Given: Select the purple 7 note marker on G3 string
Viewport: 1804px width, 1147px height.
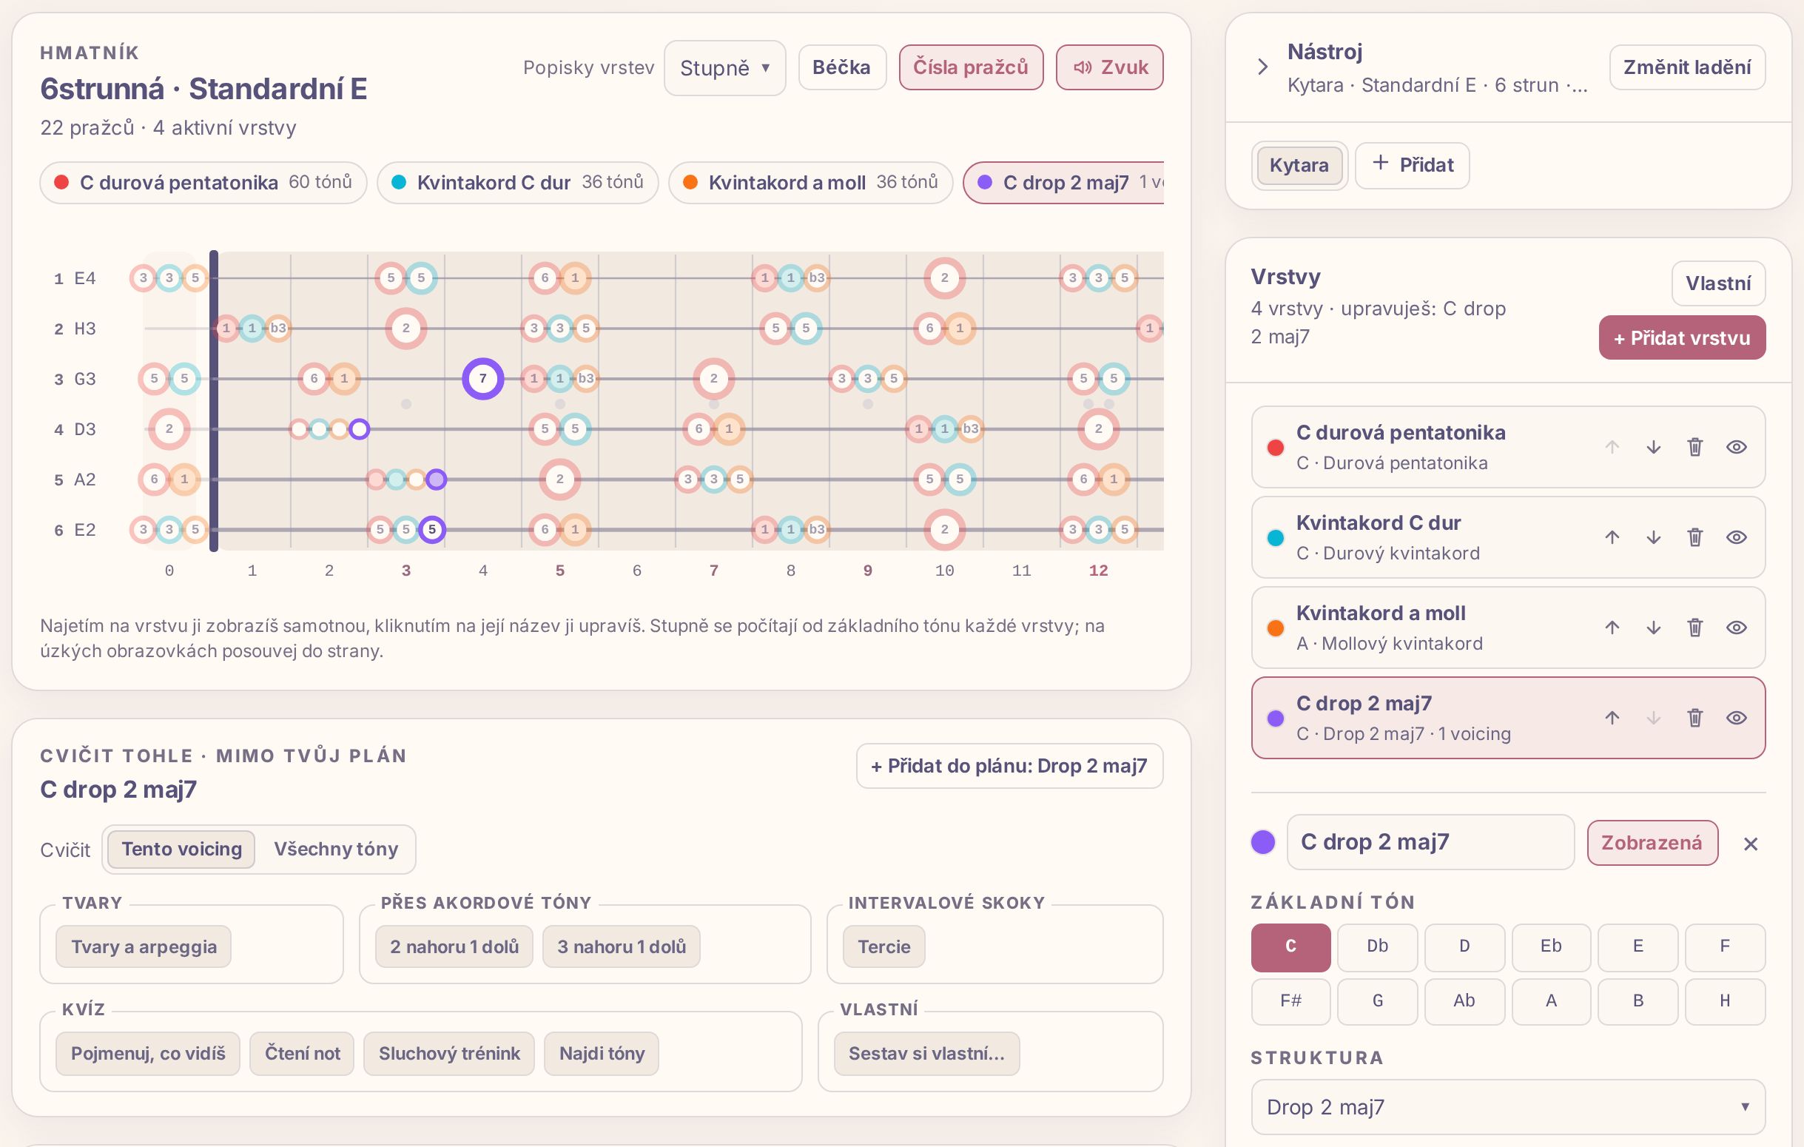Looking at the screenshot, I should click(x=482, y=379).
